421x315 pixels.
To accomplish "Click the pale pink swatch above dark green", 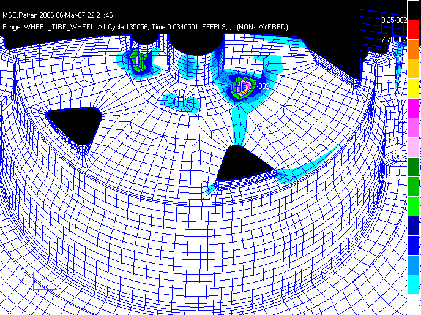I will point(414,147).
